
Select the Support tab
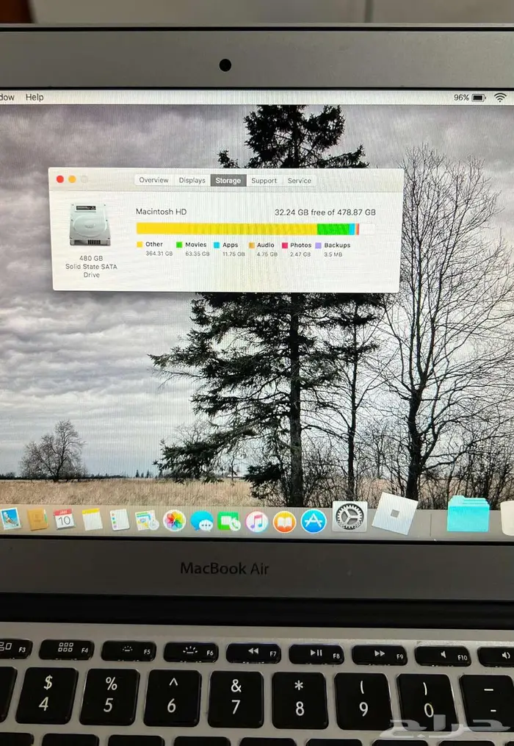[x=264, y=180]
